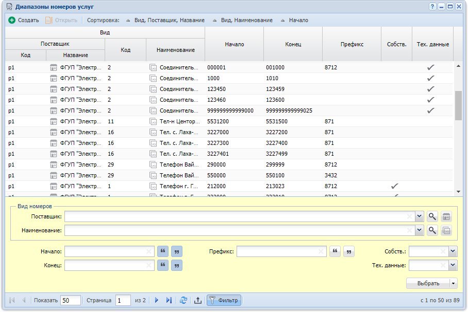The width and height of the screenshot is (468, 312).
Task: Click scrollbar down arrow of the table
Action: [x=458, y=192]
